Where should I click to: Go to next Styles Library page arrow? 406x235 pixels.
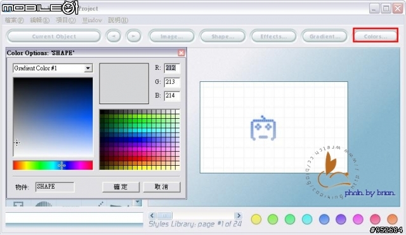tap(239, 215)
